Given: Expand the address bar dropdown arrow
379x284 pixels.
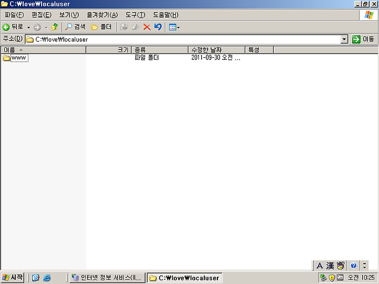Looking at the screenshot, I should 344,39.
